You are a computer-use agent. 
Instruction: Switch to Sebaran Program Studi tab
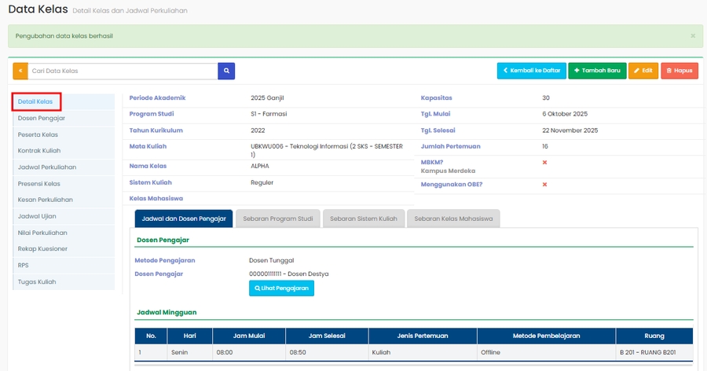(277, 219)
